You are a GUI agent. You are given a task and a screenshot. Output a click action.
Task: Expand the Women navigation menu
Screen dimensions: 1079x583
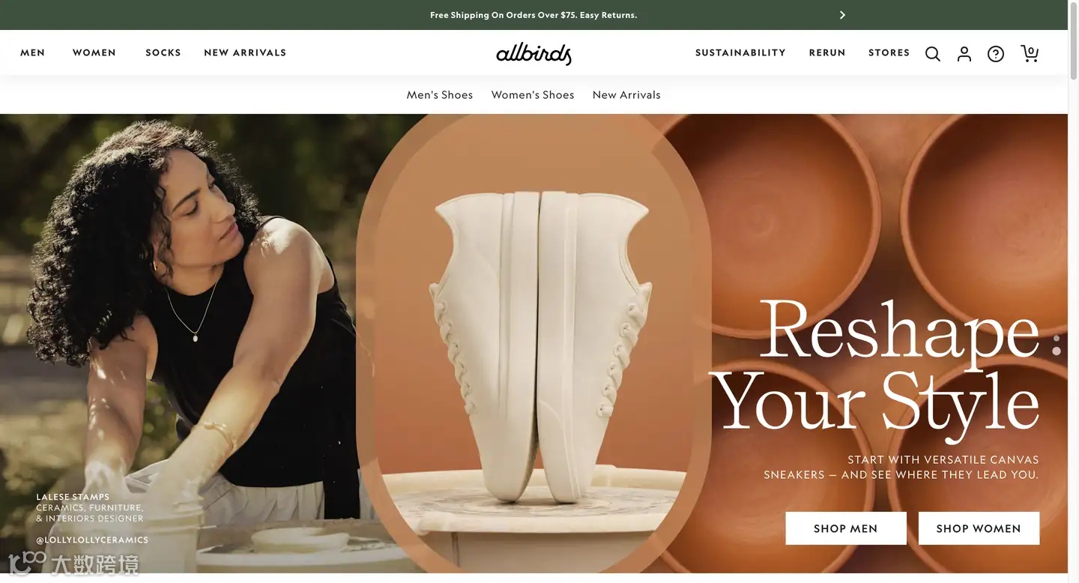coord(94,52)
